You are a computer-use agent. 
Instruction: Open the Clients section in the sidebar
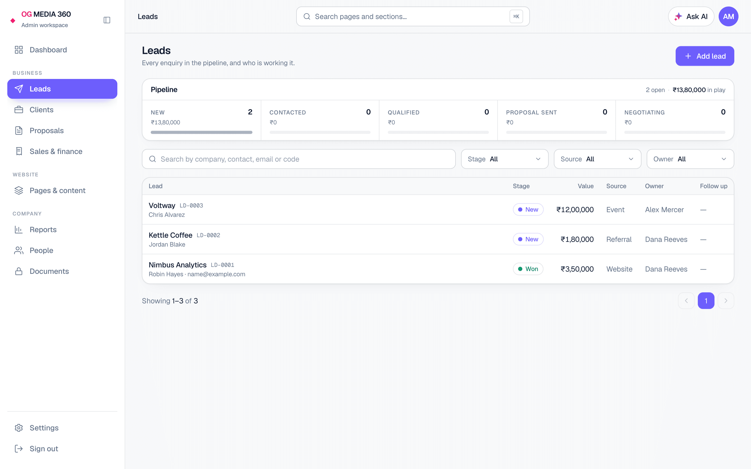(x=62, y=110)
